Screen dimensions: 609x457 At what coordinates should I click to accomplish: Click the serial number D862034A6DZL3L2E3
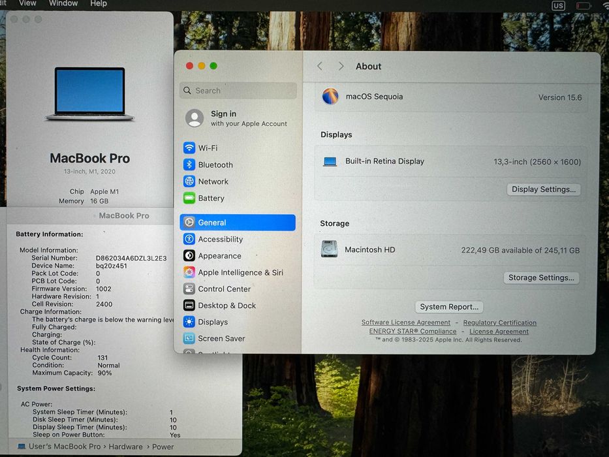tap(131, 258)
